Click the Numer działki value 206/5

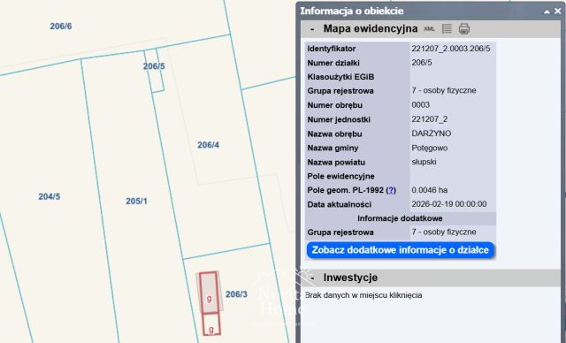click(422, 63)
